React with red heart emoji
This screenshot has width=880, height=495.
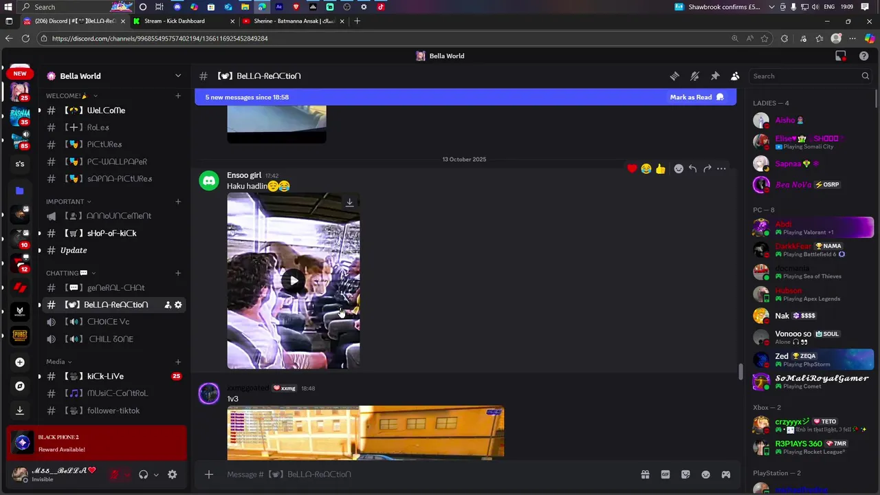(632, 168)
